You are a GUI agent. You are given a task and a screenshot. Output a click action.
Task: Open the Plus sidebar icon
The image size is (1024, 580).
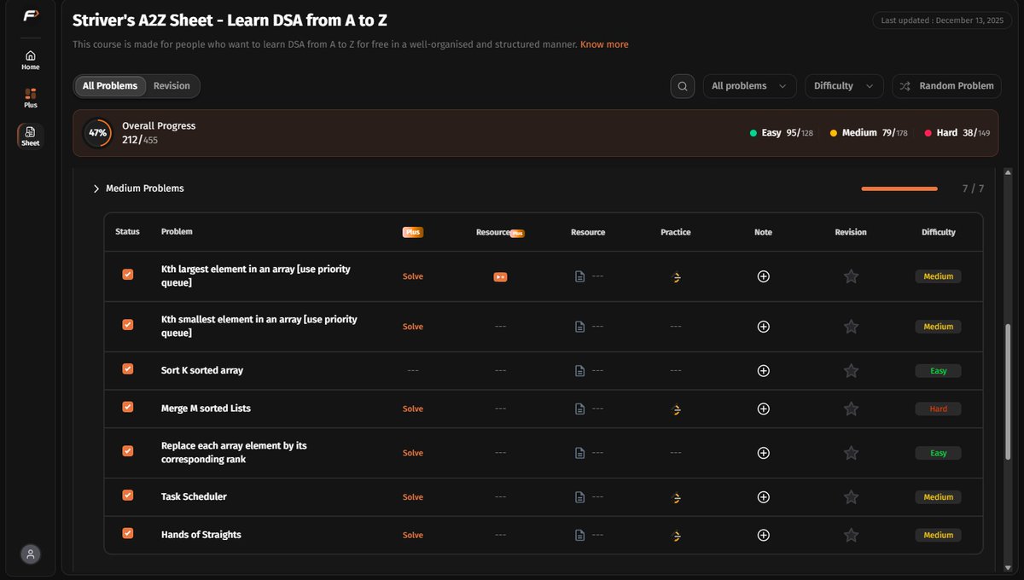(x=30, y=97)
